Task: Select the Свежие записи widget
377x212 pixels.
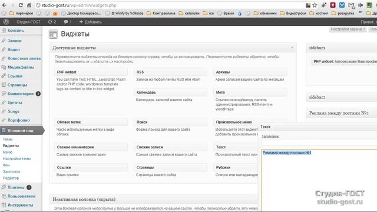Action: [x=170, y=147]
